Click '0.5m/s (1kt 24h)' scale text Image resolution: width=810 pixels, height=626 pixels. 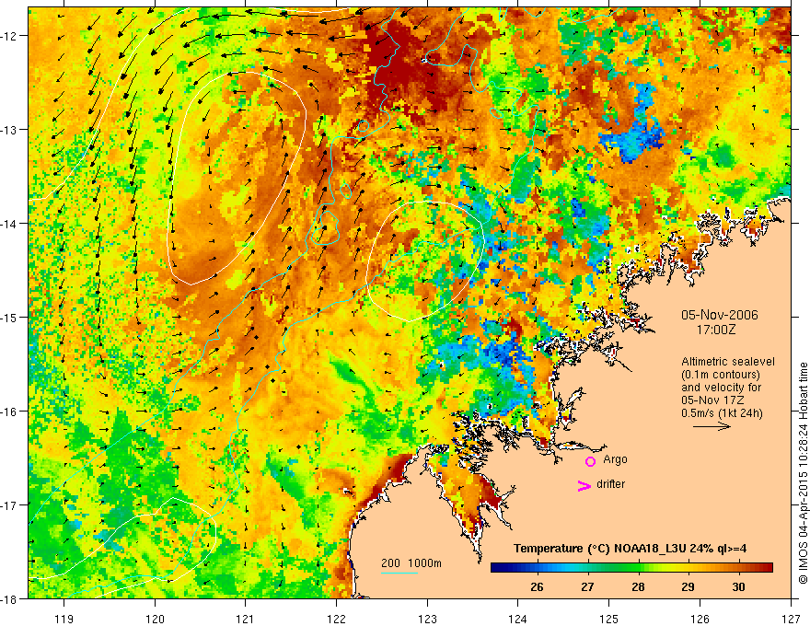722,413
